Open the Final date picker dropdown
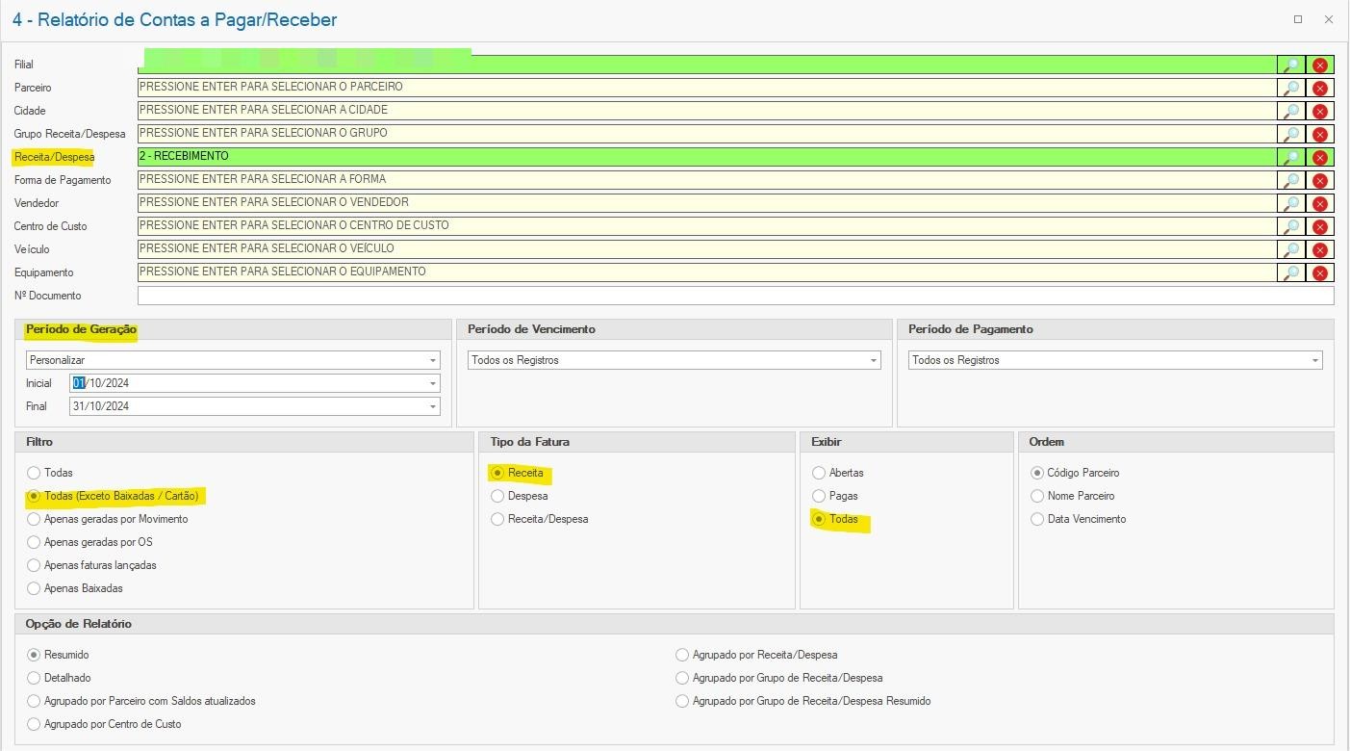This screenshot has height=751, width=1350. [432, 406]
